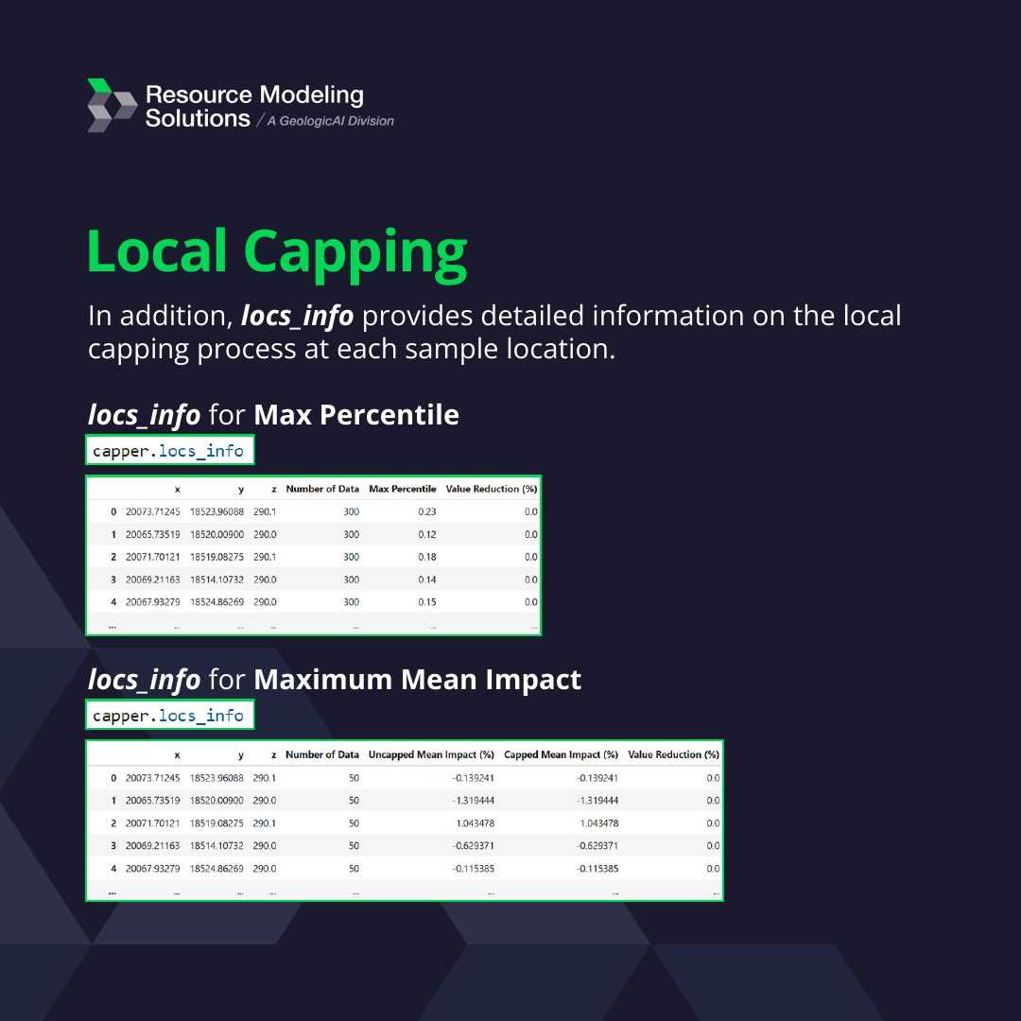This screenshot has width=1021, height=1021.
Task: Select -1.319444 in the Uncapped Mean Impact column
Action: [474, 801]
